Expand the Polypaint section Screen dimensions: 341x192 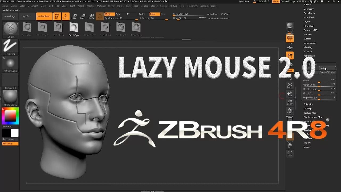(308, 104)
